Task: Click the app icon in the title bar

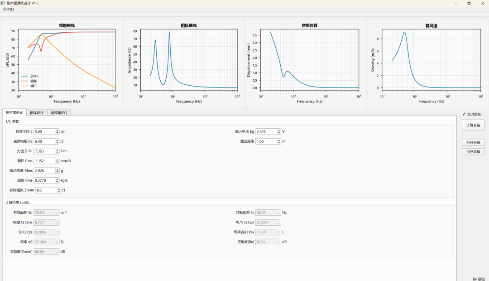Action: (3, 3)
